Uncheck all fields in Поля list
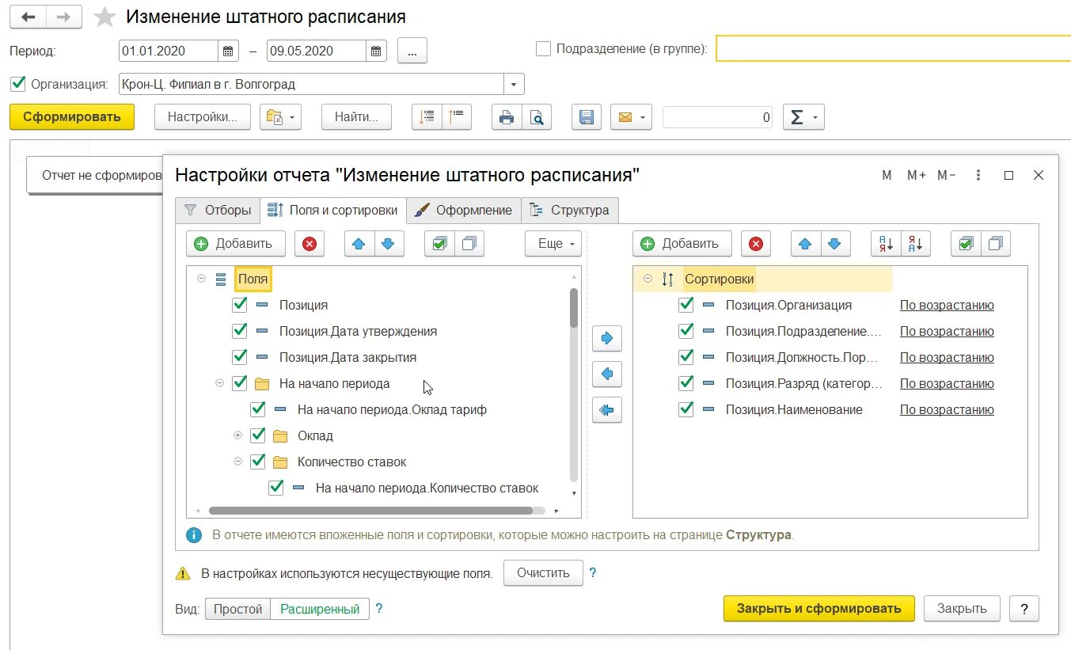Viewport: 1071px width, 650px height. [x=469, y=244]
